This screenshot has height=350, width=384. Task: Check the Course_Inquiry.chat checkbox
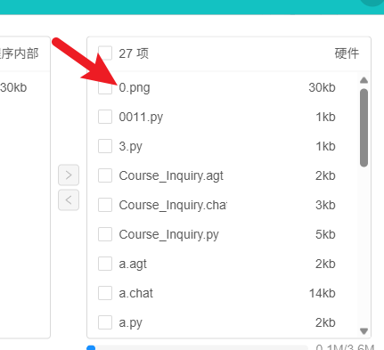105,205
